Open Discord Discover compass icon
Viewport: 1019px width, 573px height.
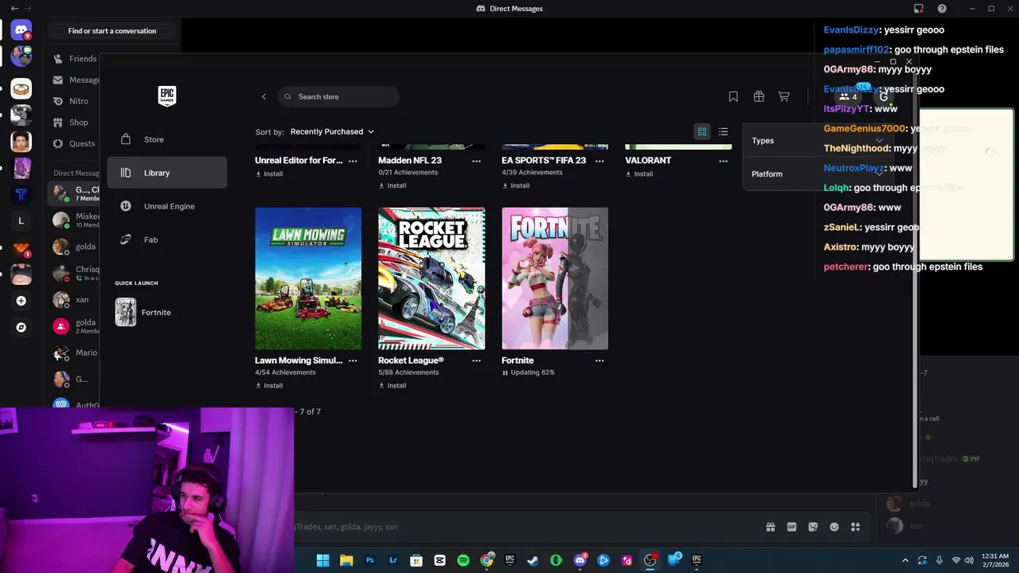(21, 327)
